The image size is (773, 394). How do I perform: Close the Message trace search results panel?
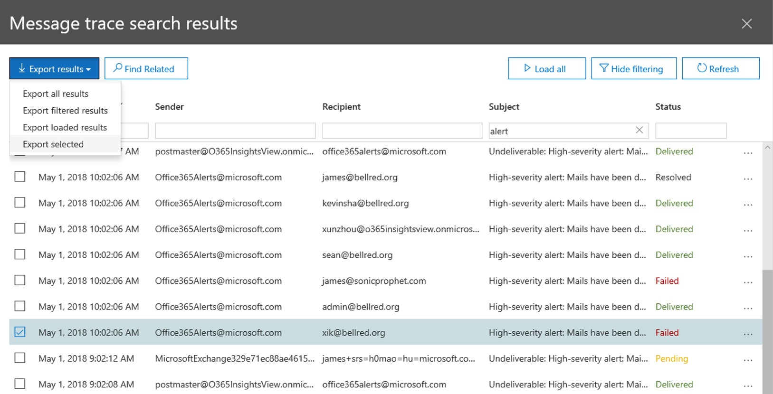[x=746, y=24]
